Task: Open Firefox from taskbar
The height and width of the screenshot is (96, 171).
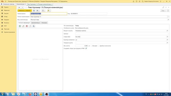Action: 30,94
